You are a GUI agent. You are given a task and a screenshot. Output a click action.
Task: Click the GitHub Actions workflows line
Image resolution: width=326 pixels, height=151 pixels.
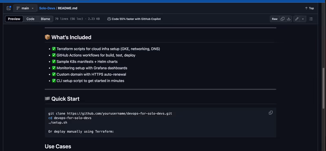96,55
